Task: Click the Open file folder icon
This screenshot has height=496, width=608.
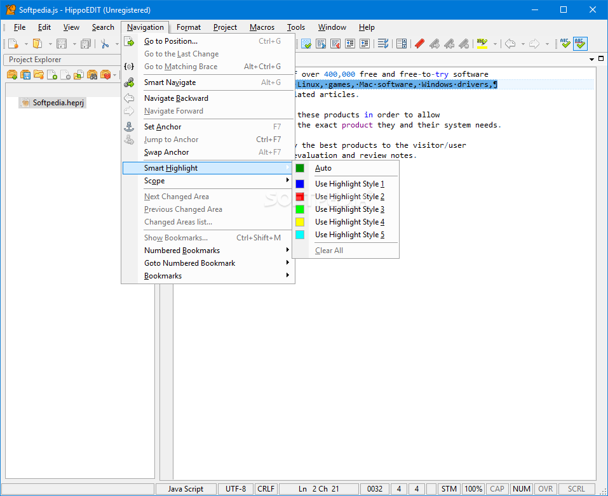Action: pos(37,44)
